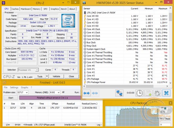Open the Bench tab in CPU-Z
This screenshot has width=174, height=128.
(64, 9)
